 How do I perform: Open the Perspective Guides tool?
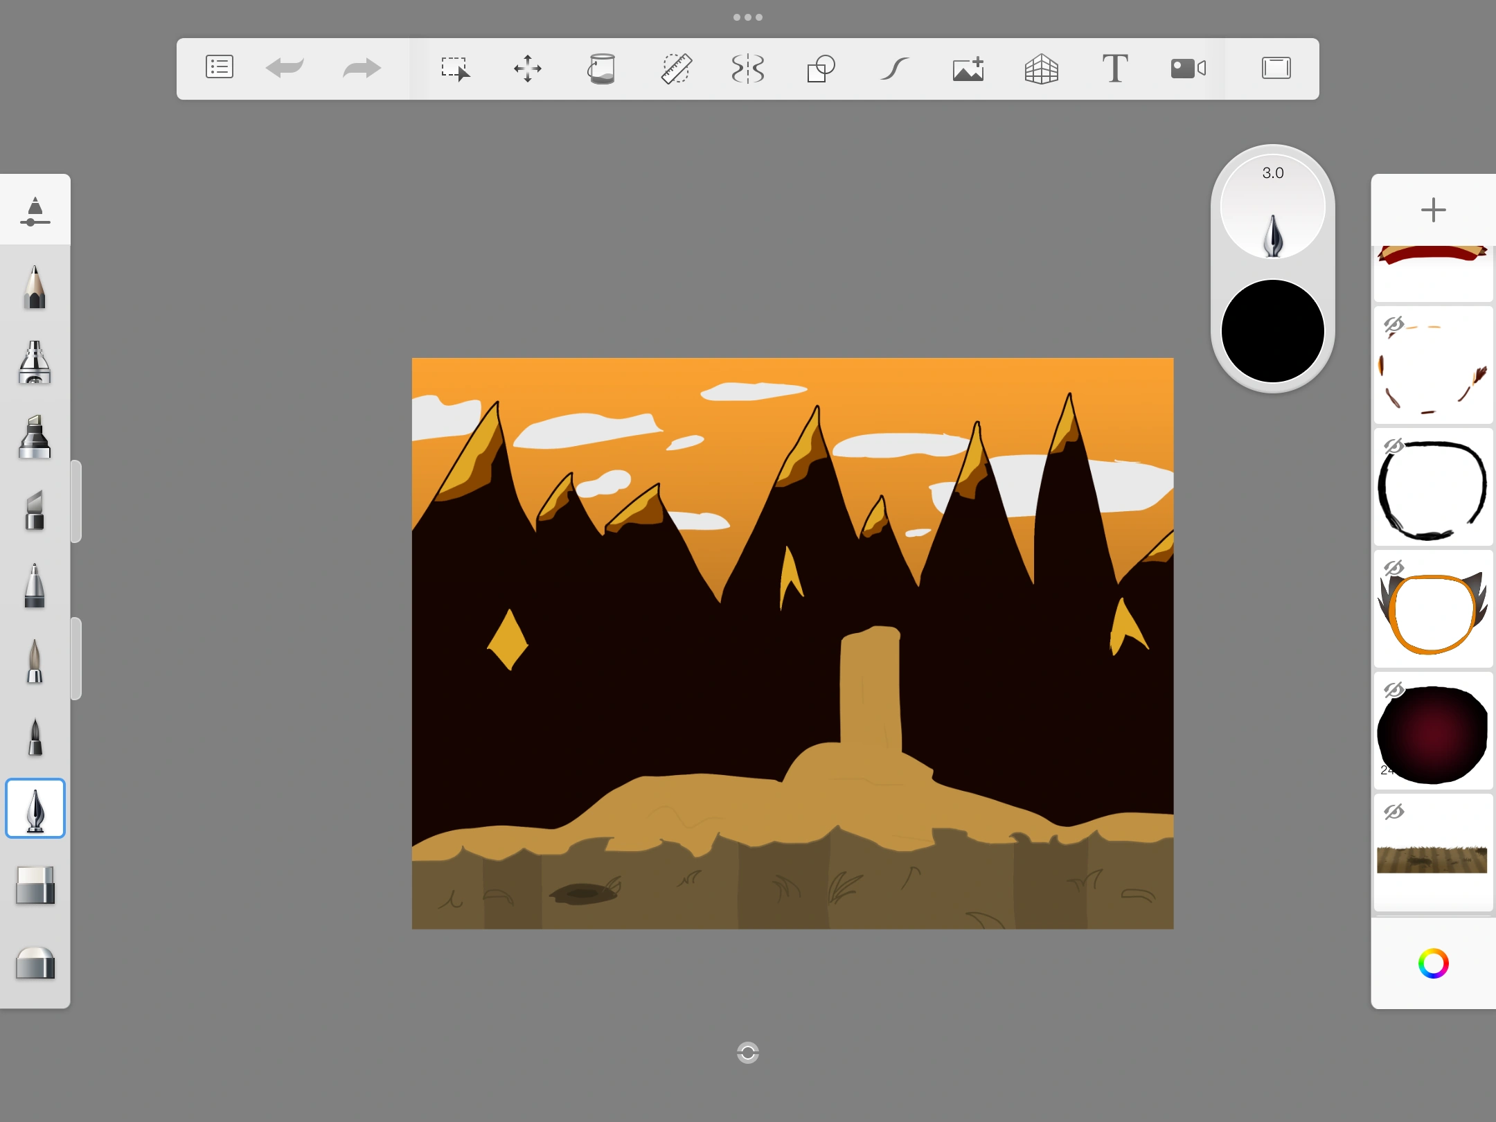tap(1041, 69)
